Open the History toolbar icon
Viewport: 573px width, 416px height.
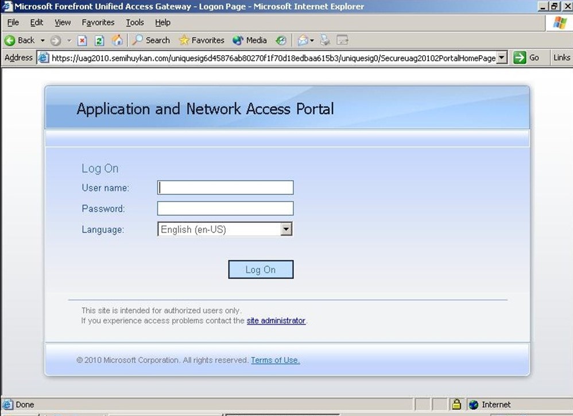point(281,40)
